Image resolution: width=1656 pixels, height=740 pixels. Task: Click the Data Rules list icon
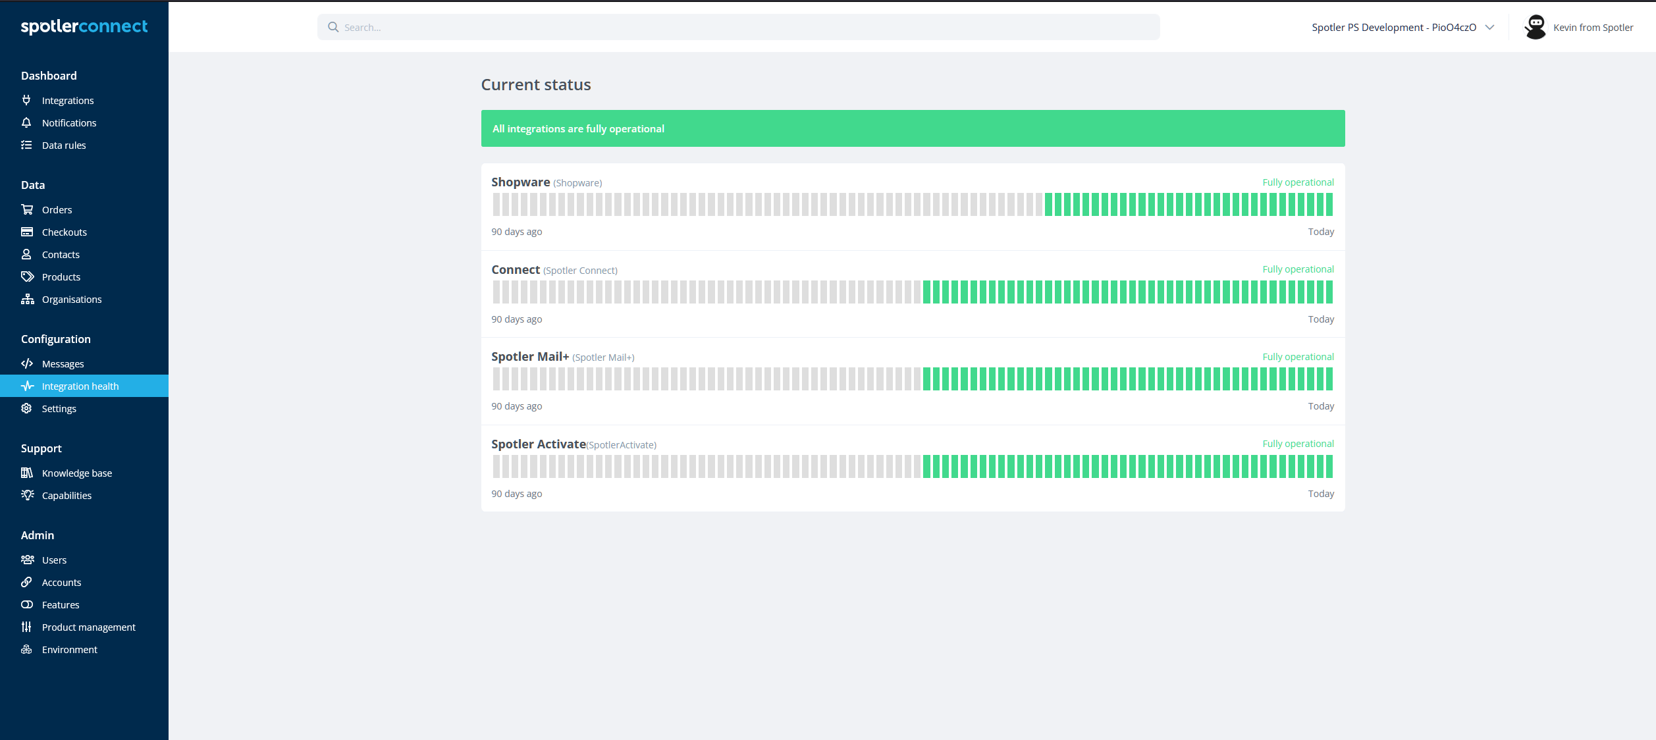[x=26, y=145]
